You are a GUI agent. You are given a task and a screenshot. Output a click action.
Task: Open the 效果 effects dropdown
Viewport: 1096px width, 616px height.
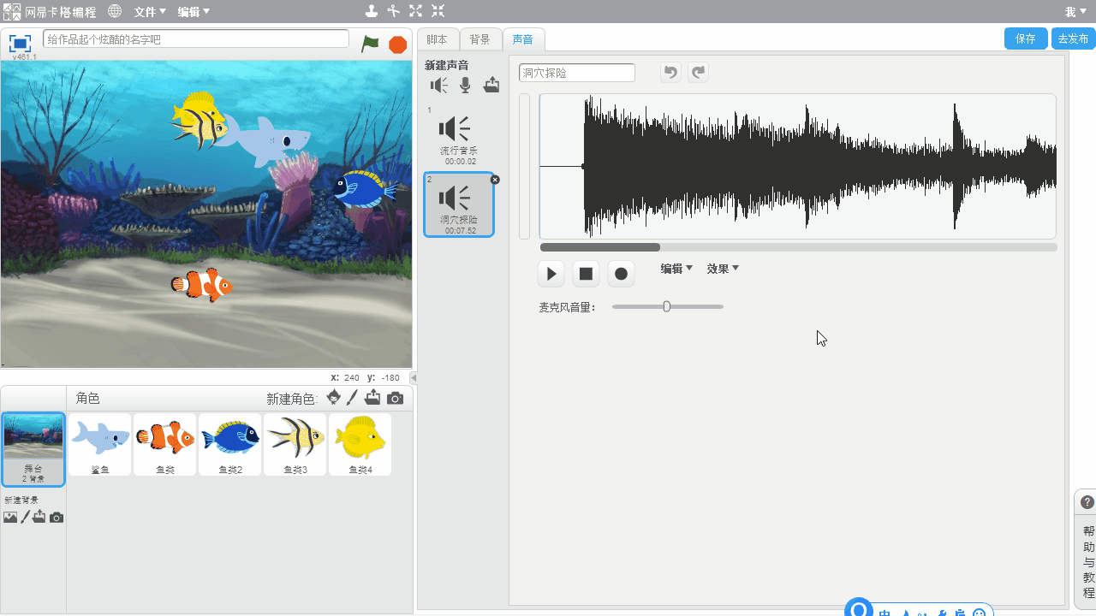(723, 269)
